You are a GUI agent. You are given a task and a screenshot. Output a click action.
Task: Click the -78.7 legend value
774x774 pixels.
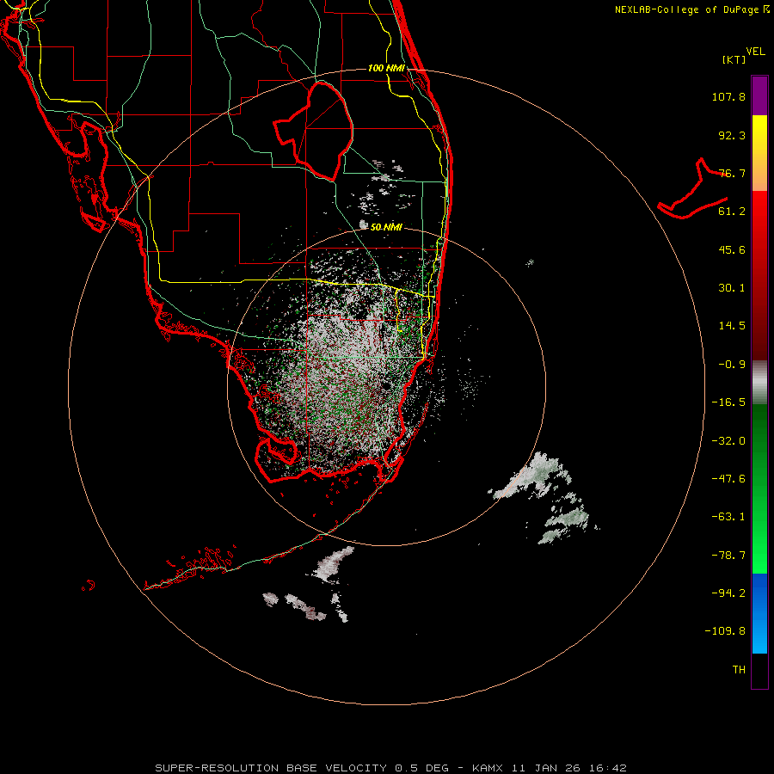point(728,556)
